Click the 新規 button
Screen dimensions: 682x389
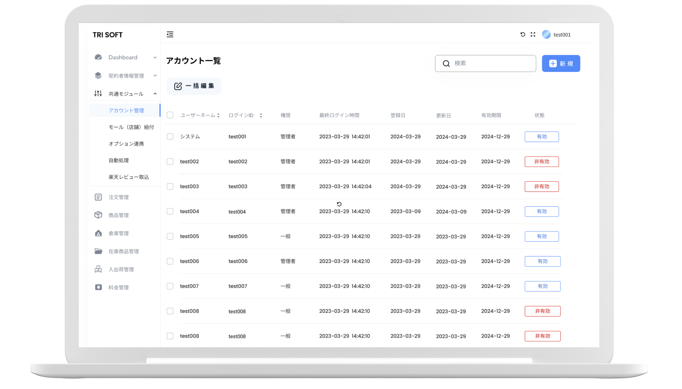coord(561,63)
